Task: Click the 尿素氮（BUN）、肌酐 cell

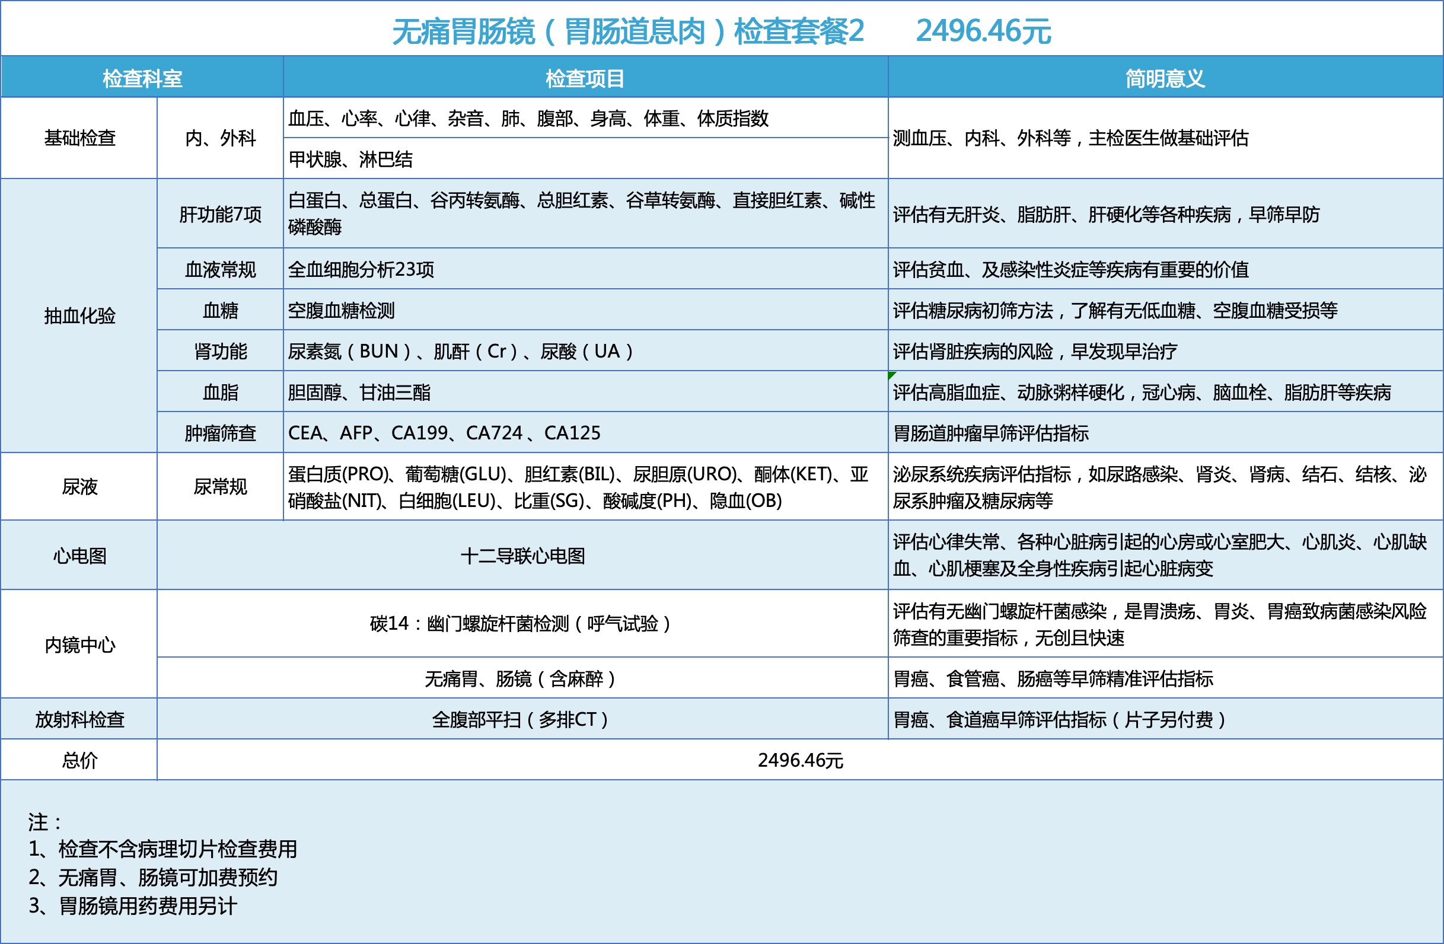Action: (x=585, y=350)
